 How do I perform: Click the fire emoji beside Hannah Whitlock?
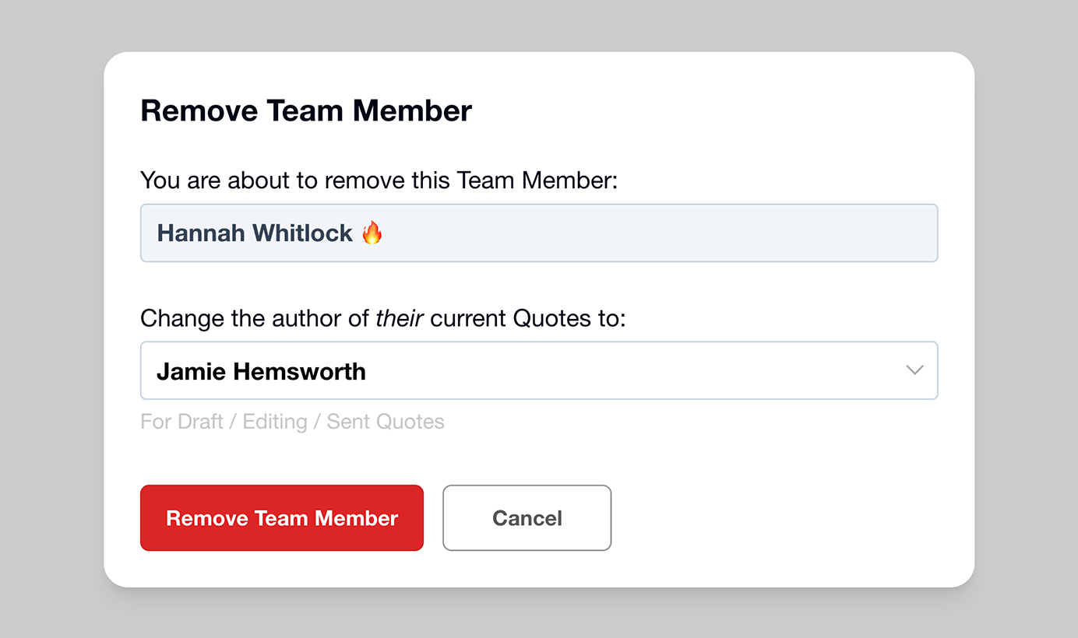click(x=372, y=232)
